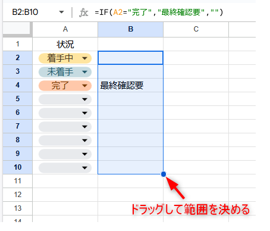Select the 状況 header cell A1
The image size is (270, 231).
point(65,44)
